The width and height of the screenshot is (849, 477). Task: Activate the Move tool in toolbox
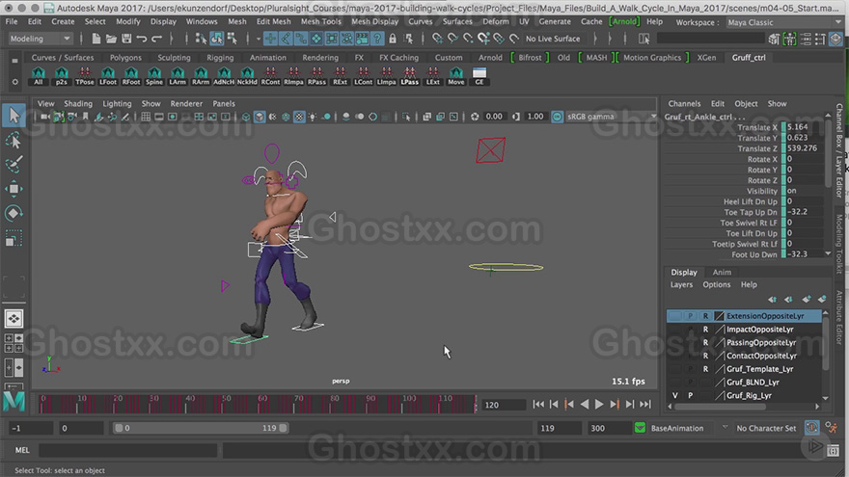[x=14, y=189]
